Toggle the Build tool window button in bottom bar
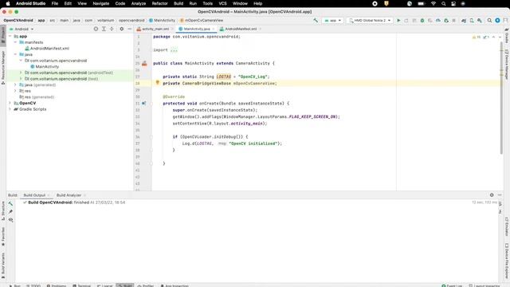 (125, 285)
